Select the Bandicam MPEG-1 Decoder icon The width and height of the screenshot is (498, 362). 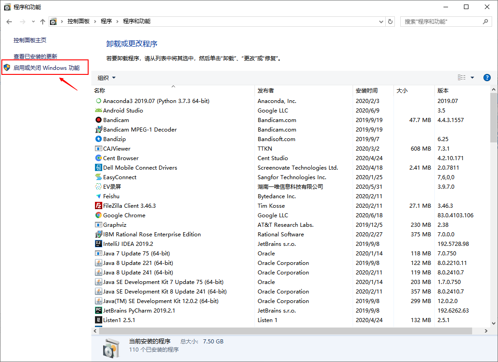coord(99,129)
